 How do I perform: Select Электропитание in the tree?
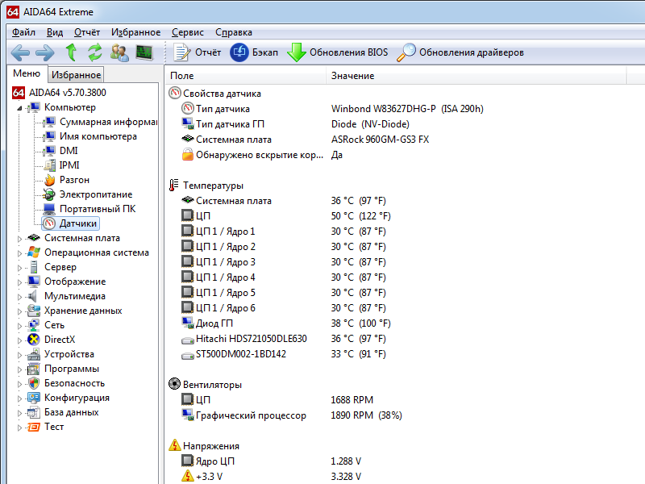[96, 194]
